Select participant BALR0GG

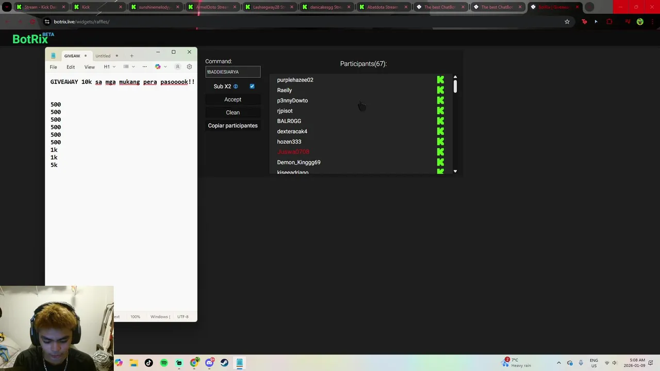pyautogui.click(x=289, y=121)
